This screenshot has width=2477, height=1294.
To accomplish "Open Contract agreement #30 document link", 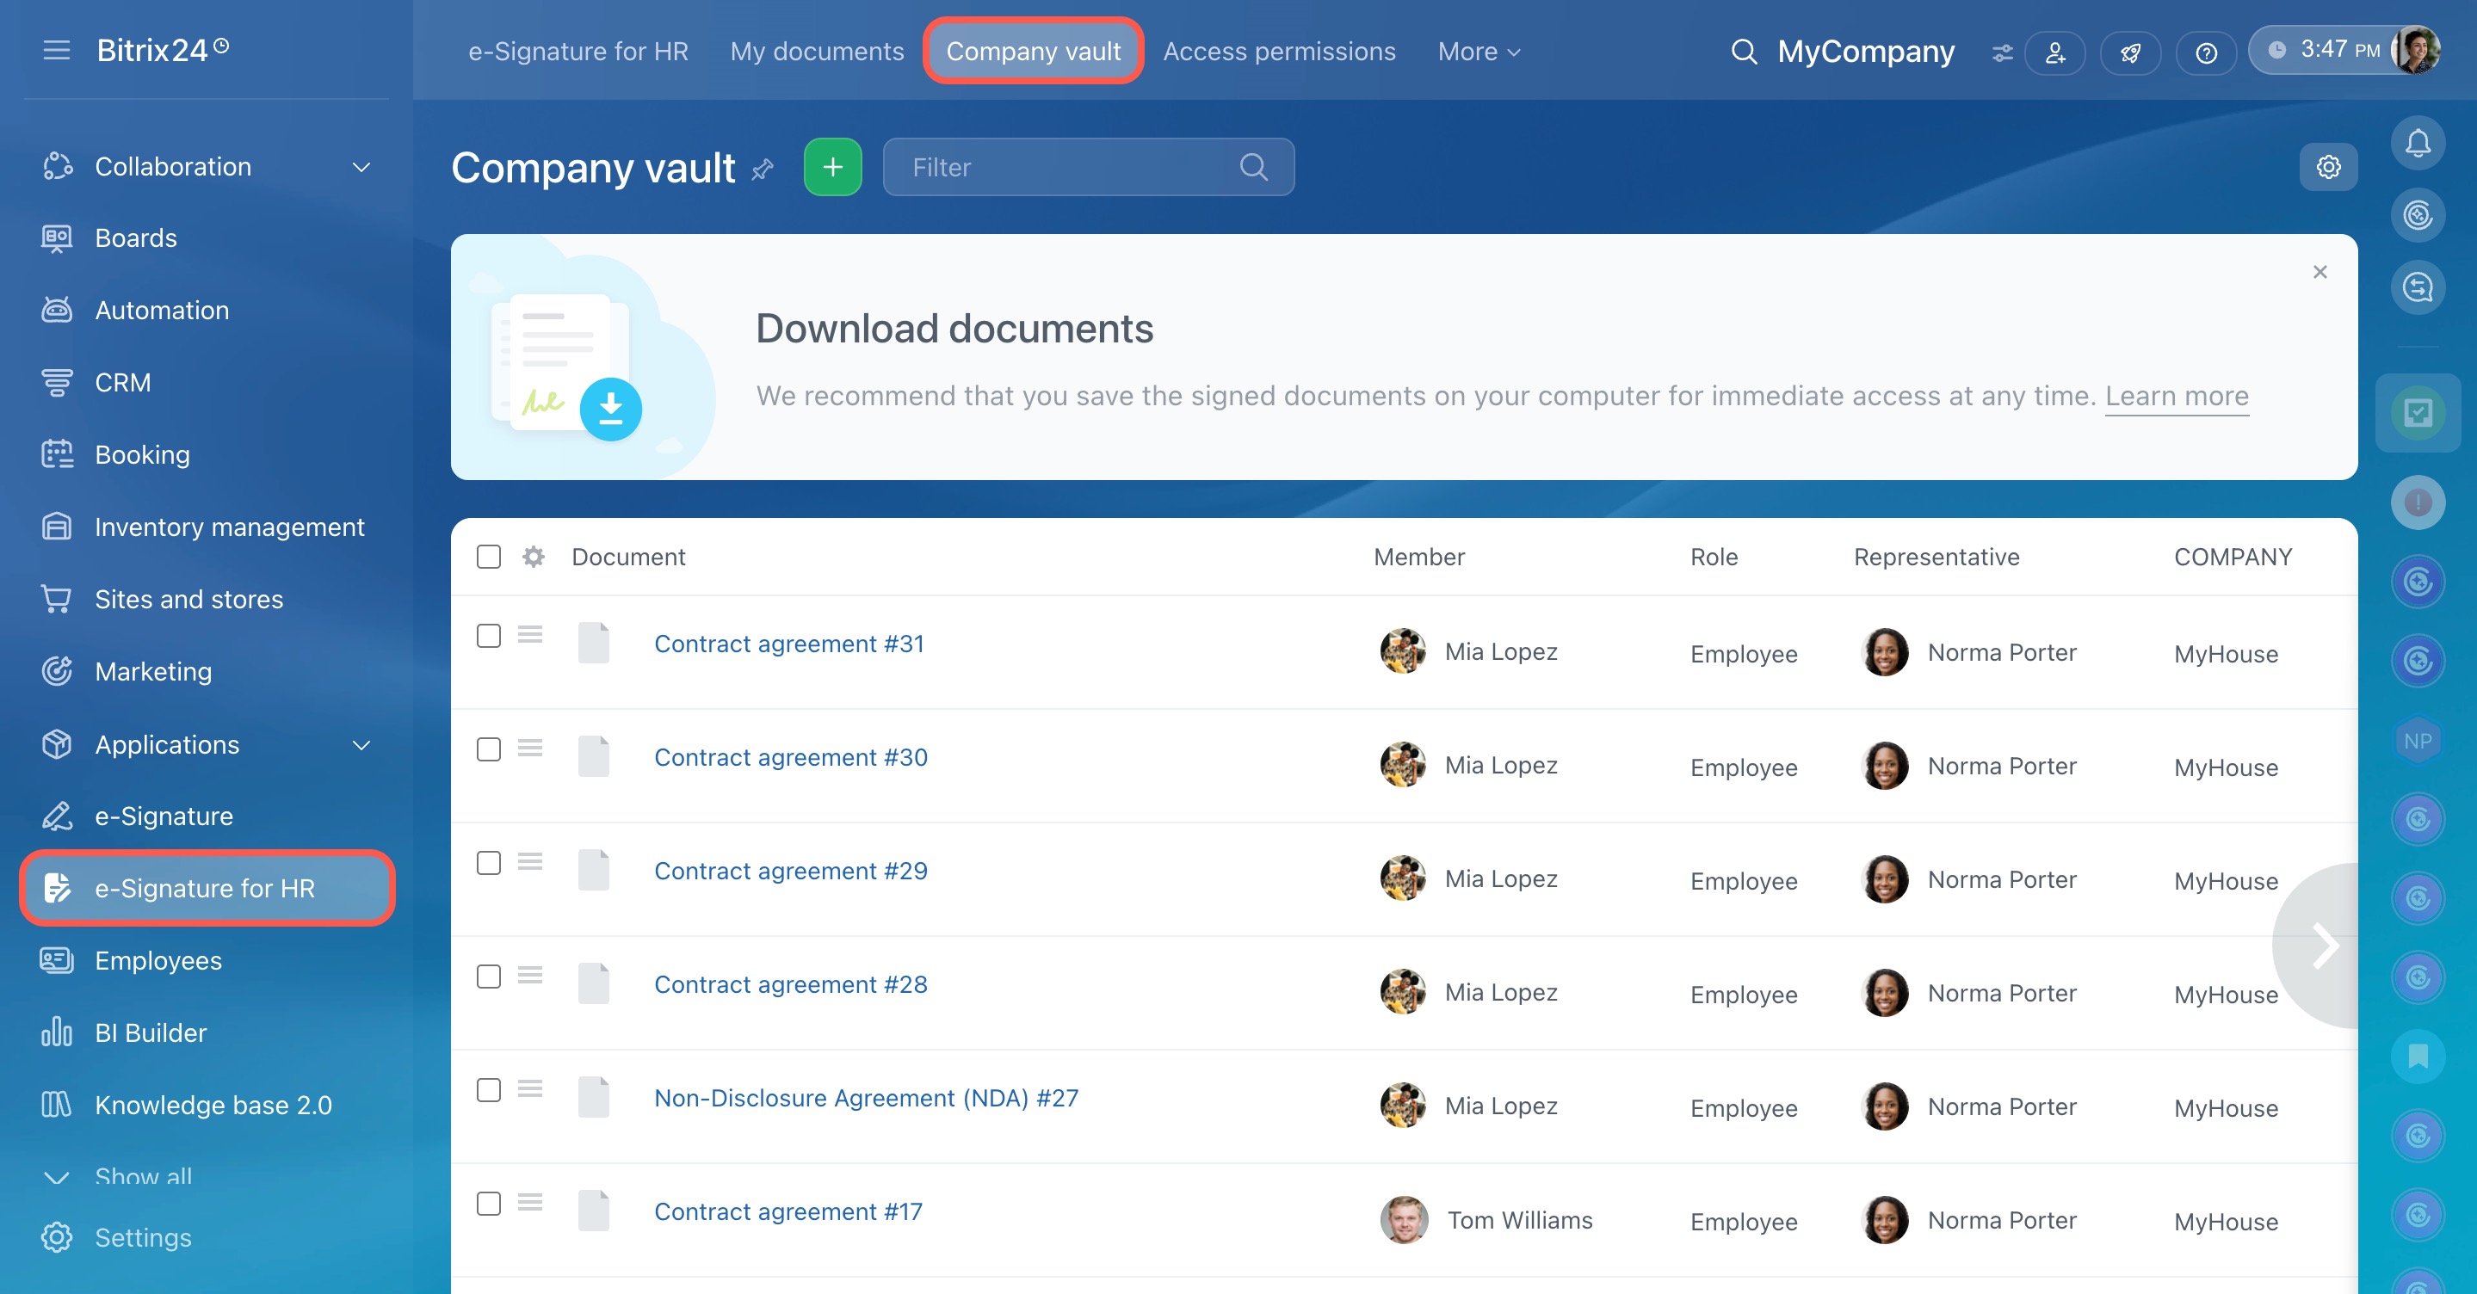I will [790, 756].
